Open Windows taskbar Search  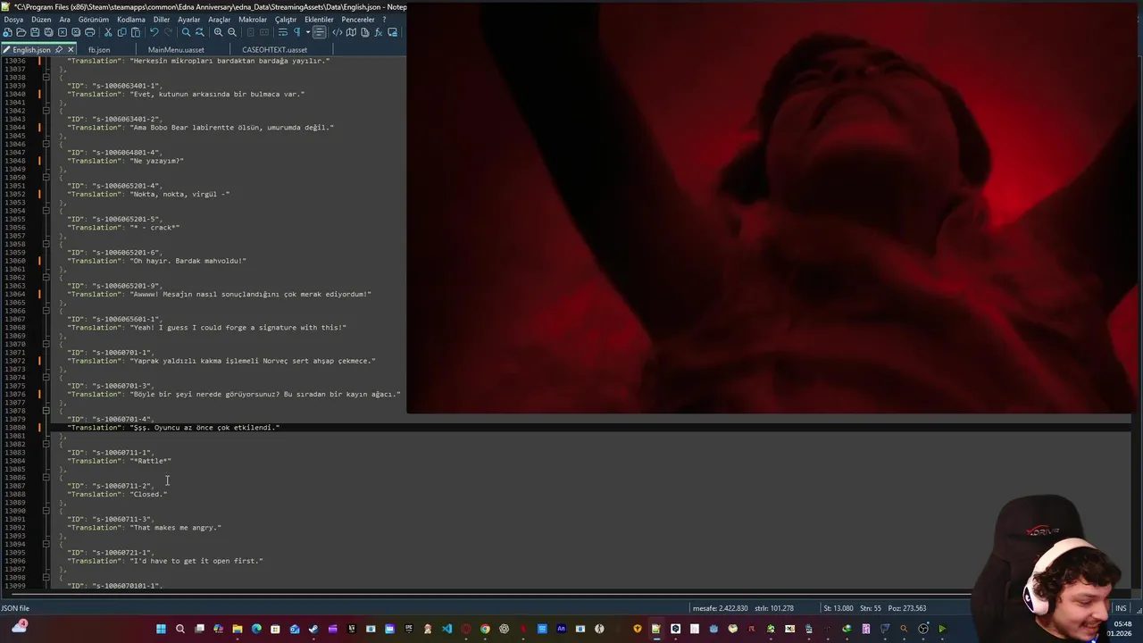(180, 629)
